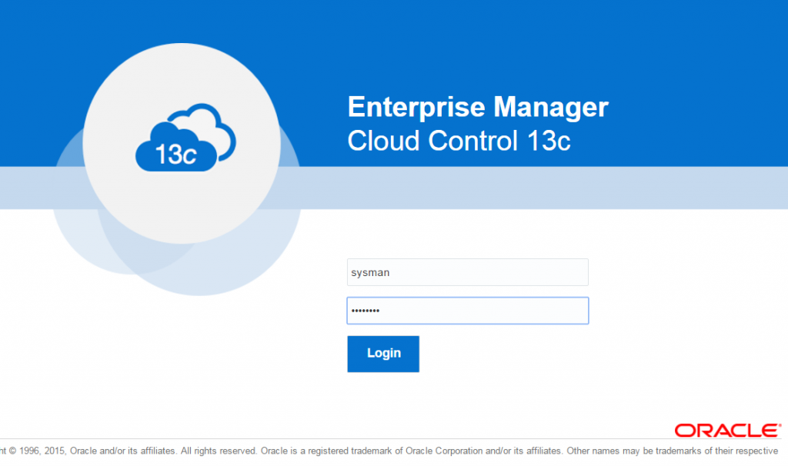The image size is (788, 466).
Task: Click the dark blue header banner background
Action: click(x=677, y=46)
